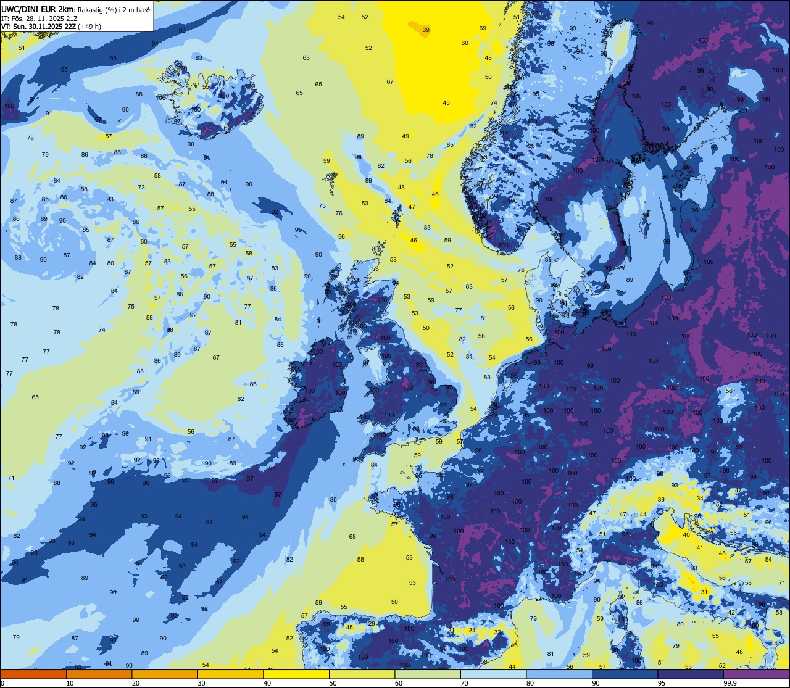Select the 30–40 golden legend swatch

point(230,674)
